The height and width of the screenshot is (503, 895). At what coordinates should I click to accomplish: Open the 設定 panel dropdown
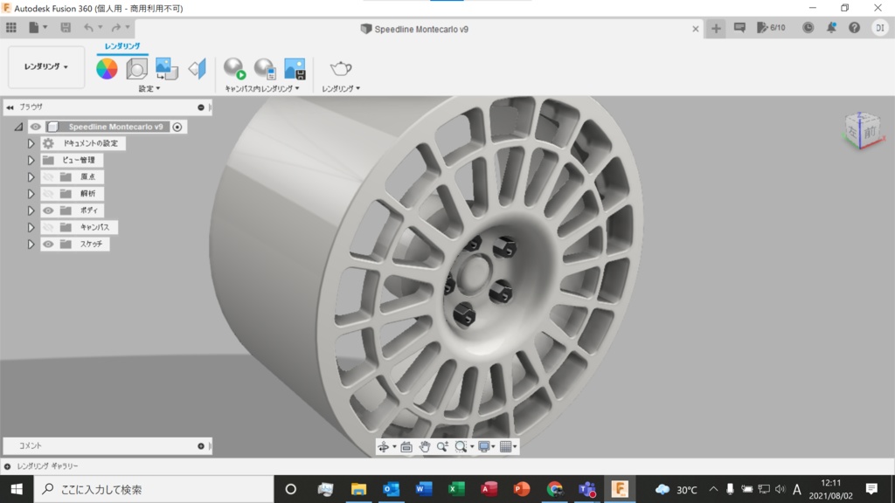(149, 89)
